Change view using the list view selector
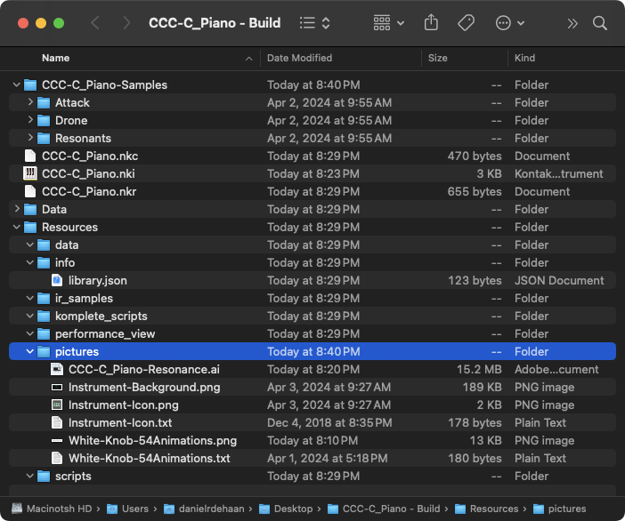Image resolution: width=625 pixels, height=521 pixels. point(314,23)
